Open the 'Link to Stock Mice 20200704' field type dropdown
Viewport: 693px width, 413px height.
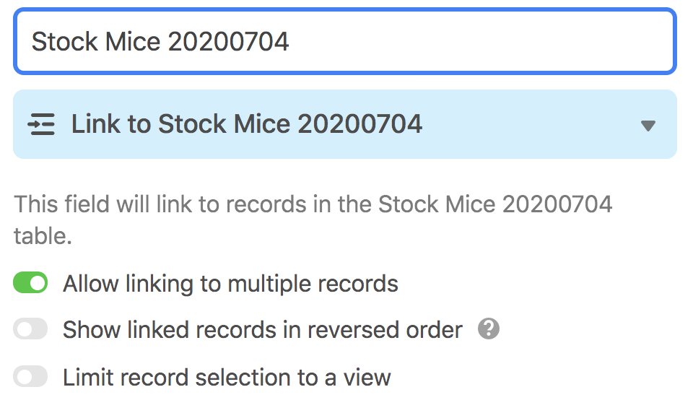tap(345, 124)
